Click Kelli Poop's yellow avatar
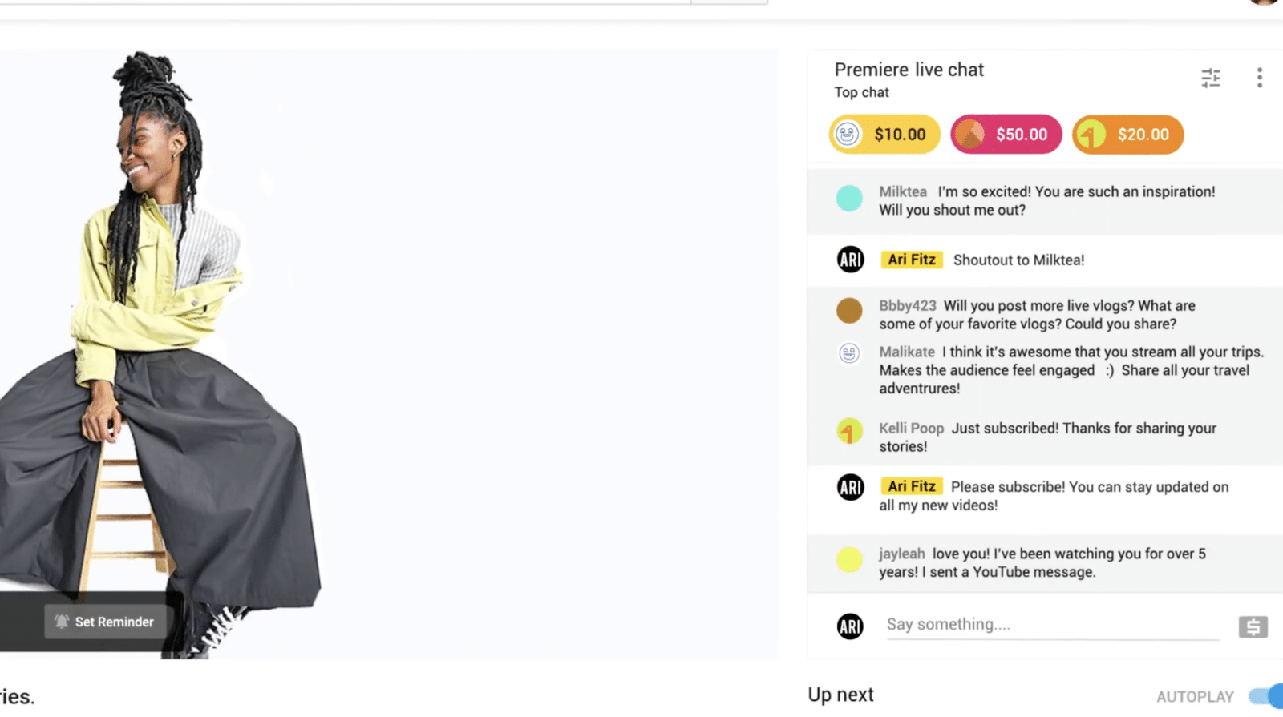Screen dimensions: 1283x717 pyautogui.click(x=849, y=432)
